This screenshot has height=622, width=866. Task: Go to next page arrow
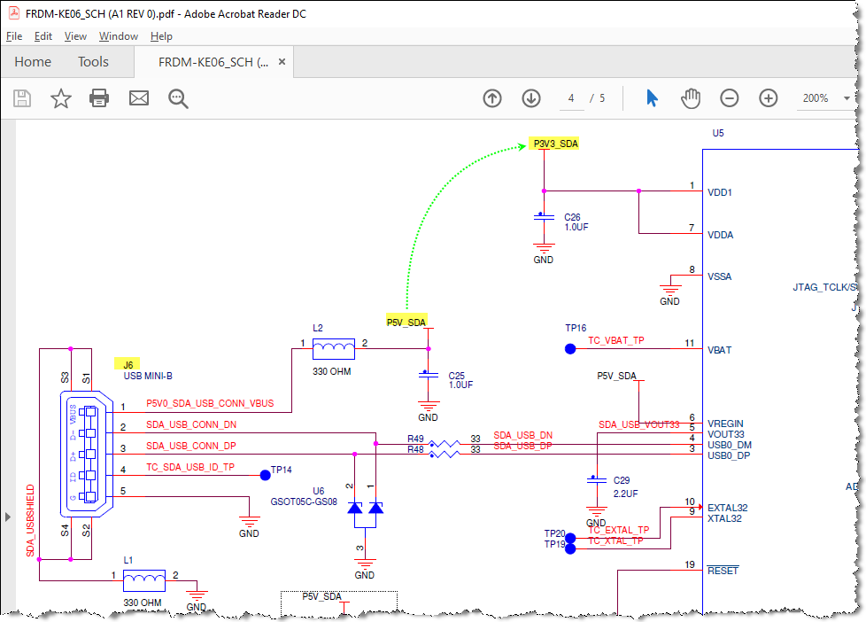pos(531,98)
